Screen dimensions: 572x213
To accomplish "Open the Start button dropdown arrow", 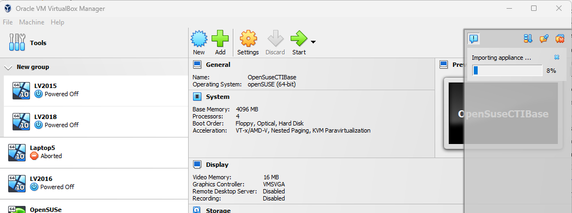I will tap(313, 42).
